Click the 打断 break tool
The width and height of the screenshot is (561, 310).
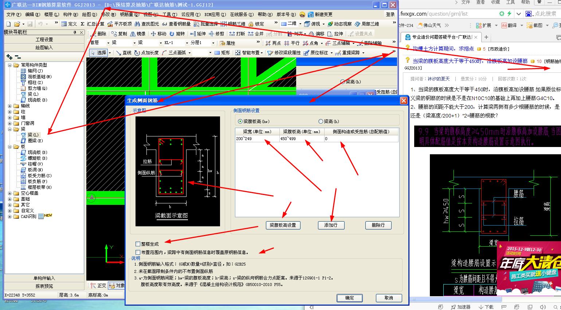tap(237, 33)
